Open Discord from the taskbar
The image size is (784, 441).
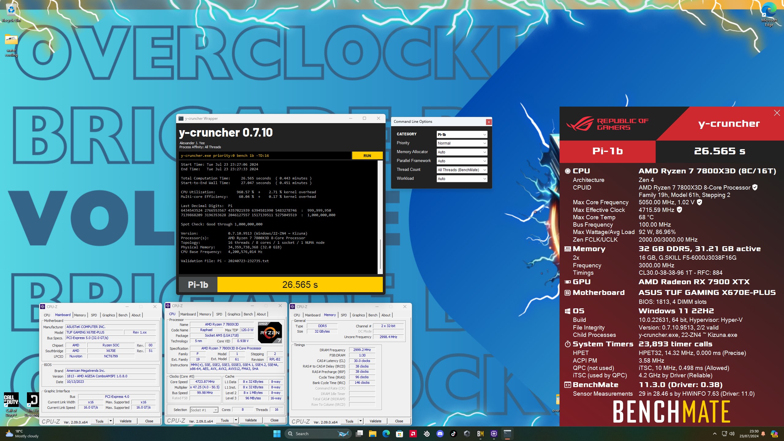(440, 434)
